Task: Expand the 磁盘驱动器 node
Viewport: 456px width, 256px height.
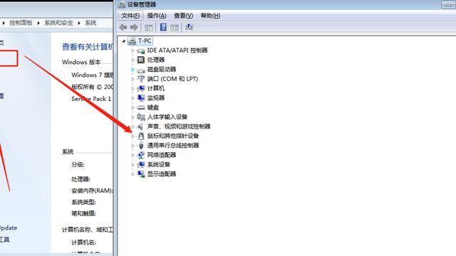Action: [133, 70]
